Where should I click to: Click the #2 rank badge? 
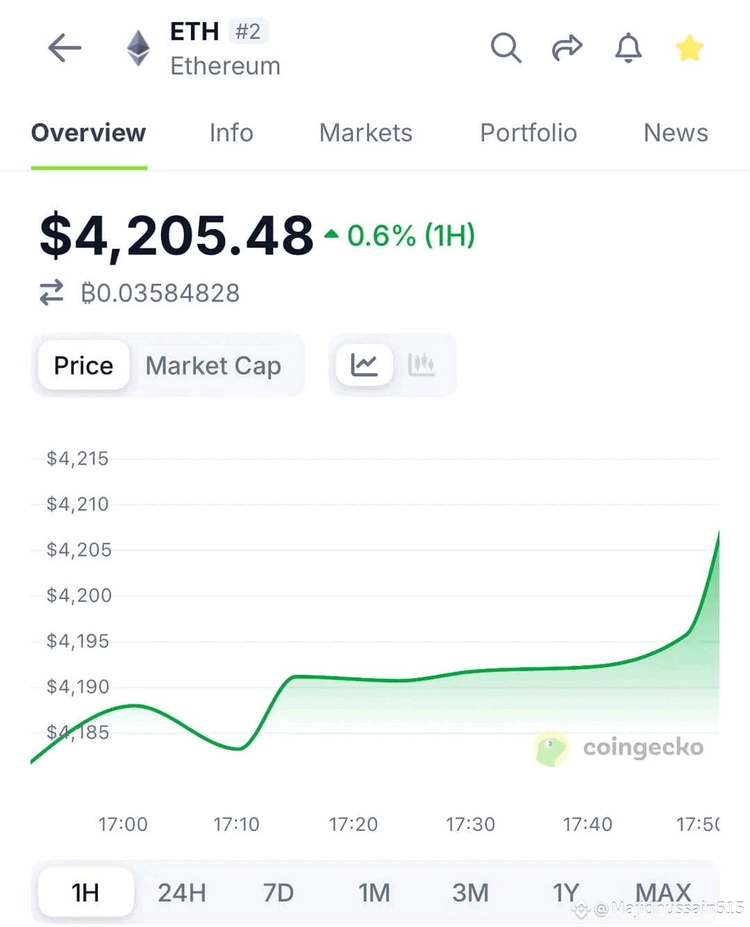coord(248,31)
